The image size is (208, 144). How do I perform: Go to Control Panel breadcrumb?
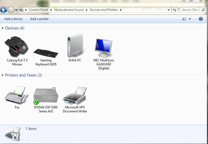click(38, 10)
